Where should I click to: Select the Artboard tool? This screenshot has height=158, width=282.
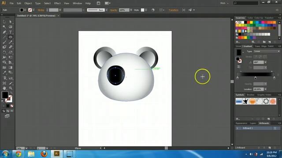coord(4,83)
